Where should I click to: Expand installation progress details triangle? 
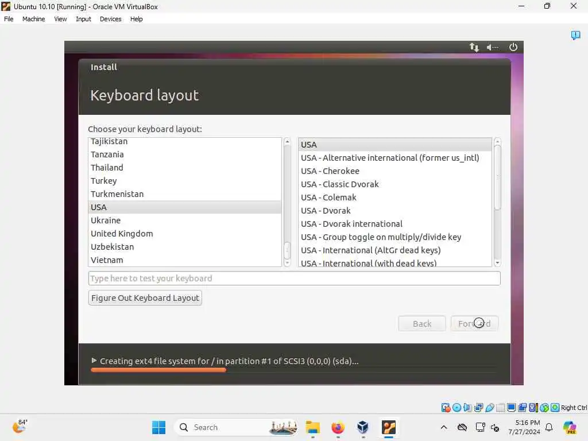(94, 361)
